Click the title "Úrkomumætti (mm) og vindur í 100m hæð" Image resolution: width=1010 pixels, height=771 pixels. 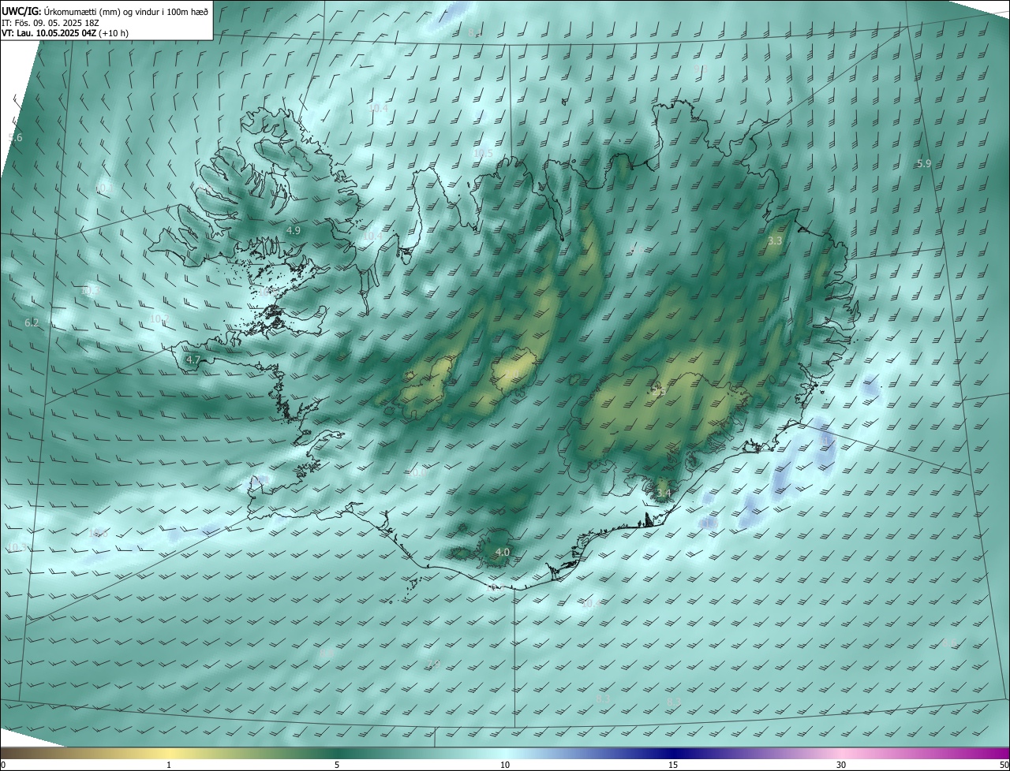click(x=126, y=11)
